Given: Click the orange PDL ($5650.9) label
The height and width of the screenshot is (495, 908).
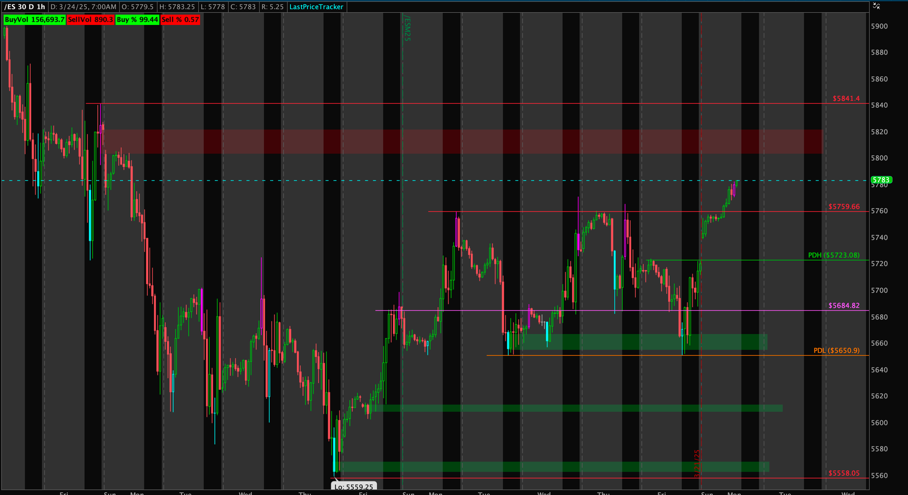Looking at the screenshot, I should 836,350.
